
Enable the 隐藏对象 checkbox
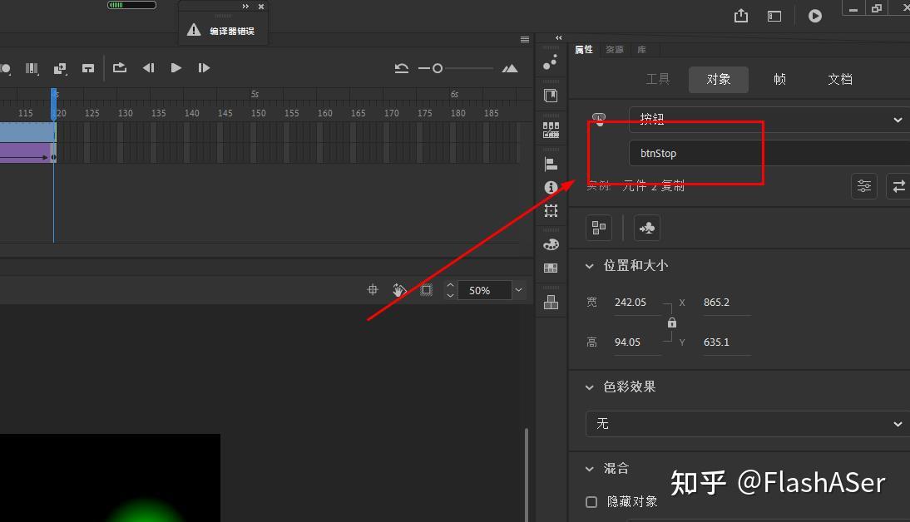click(591, 501)
